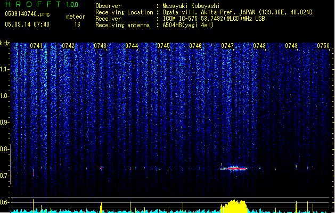Click the observer name Masayuki Kobayashi
Viewport: 335px width, 213px height.
(x=191, y=6)
